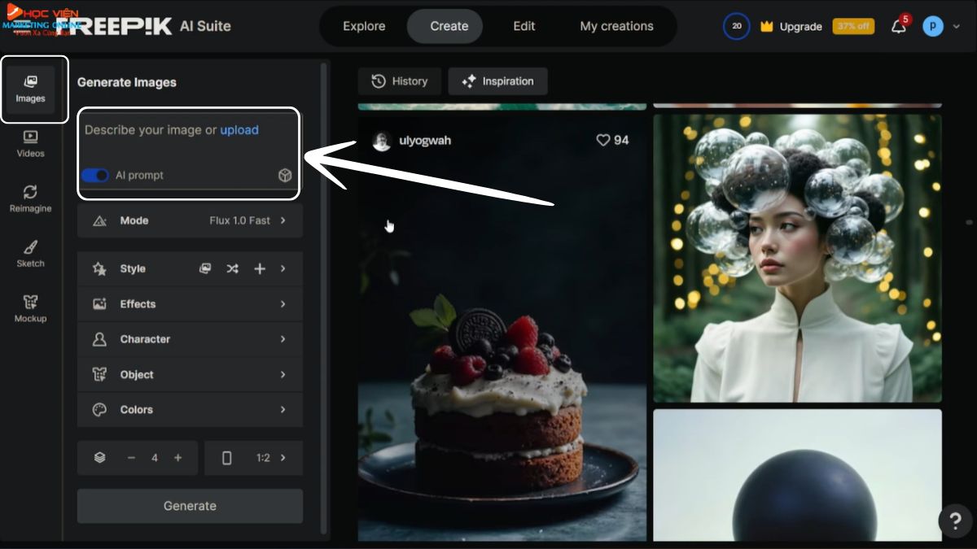The image size is (977, 549).
Task: Click the ulyogwah user avatar
Action: (x=382, y=141)
